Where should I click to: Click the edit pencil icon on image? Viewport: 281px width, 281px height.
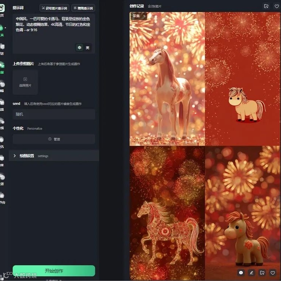point(252,272)
